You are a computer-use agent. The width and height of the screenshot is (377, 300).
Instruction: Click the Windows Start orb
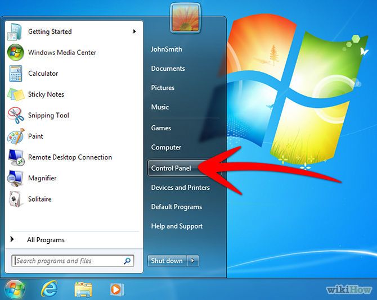[x=15, y=289]
